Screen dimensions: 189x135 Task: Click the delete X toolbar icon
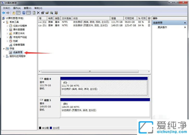click(x=38, y=12)
